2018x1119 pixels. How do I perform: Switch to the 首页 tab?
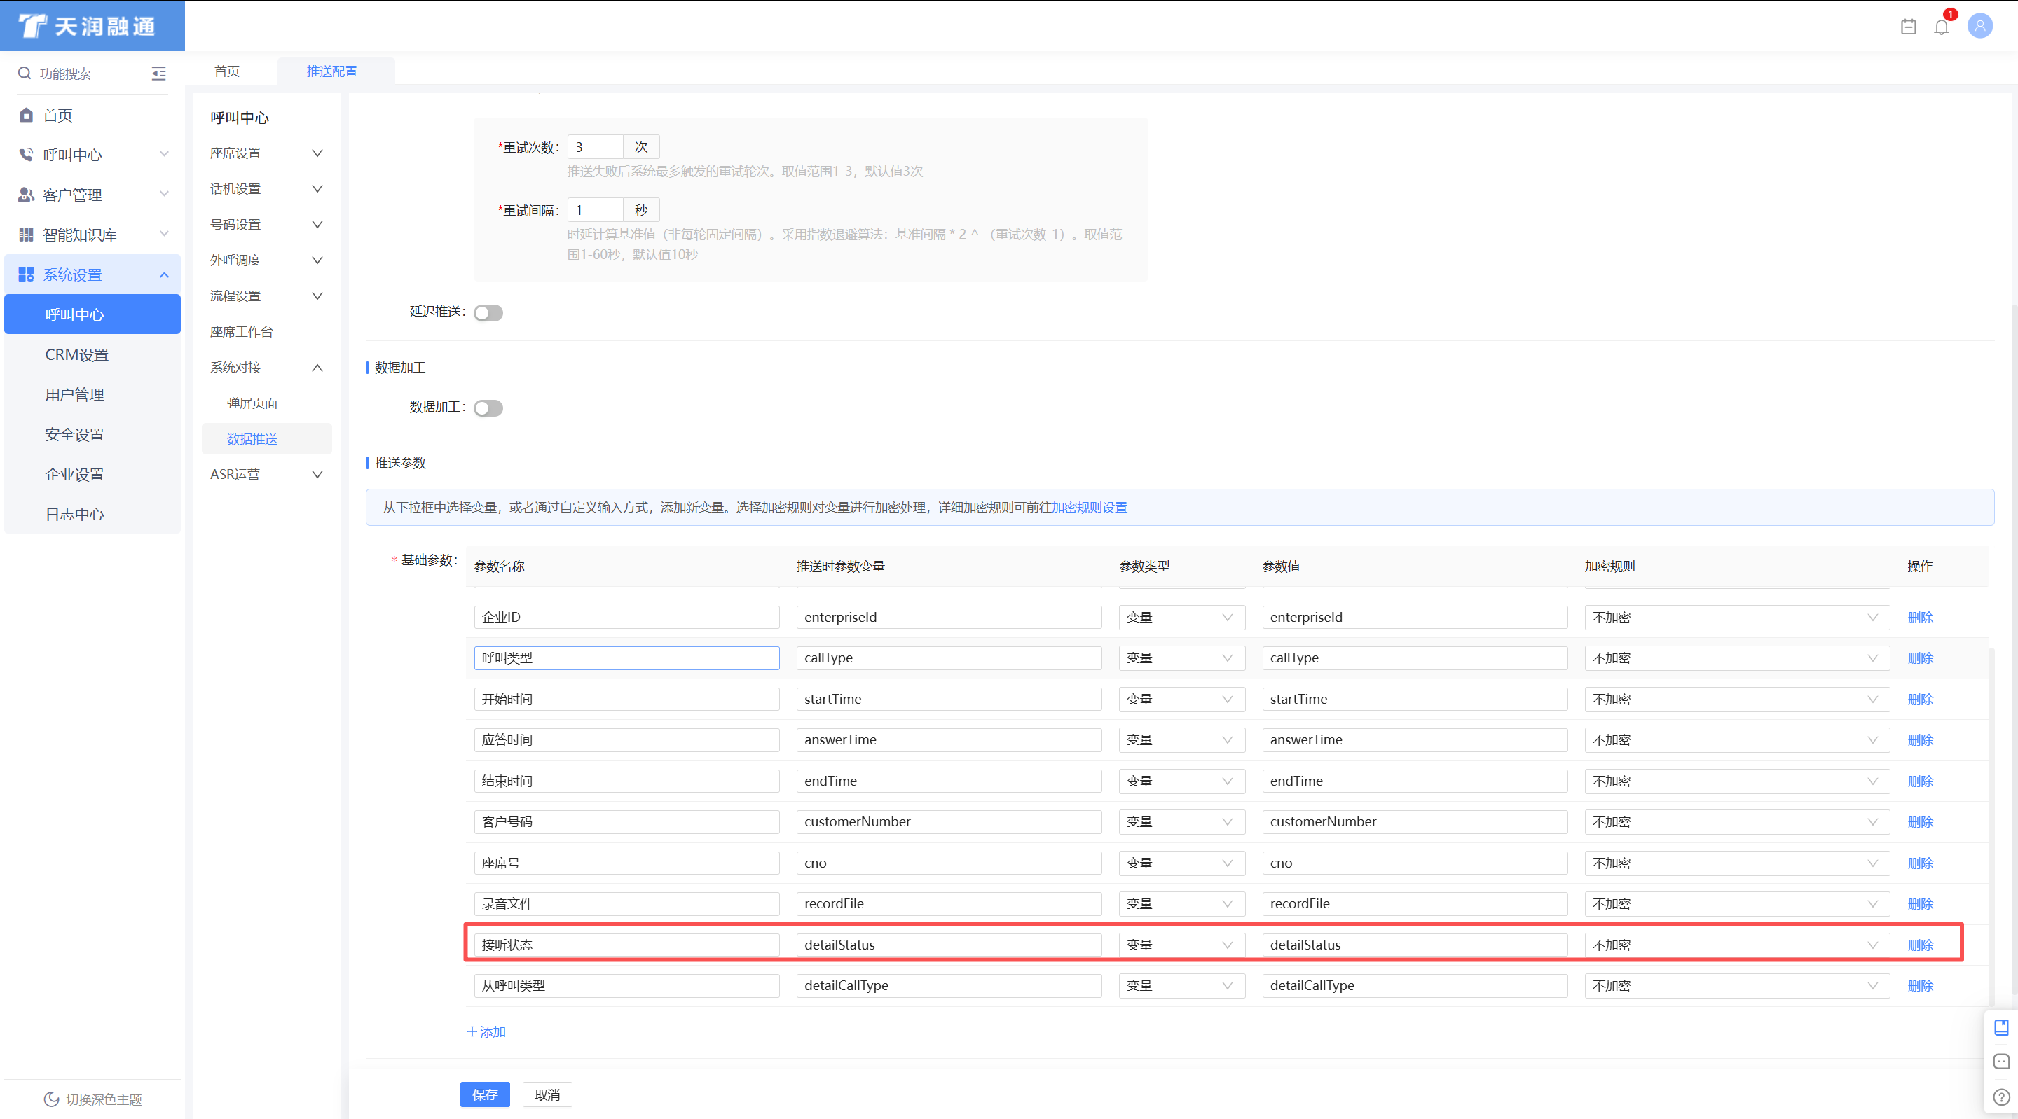tap(227, 71)
